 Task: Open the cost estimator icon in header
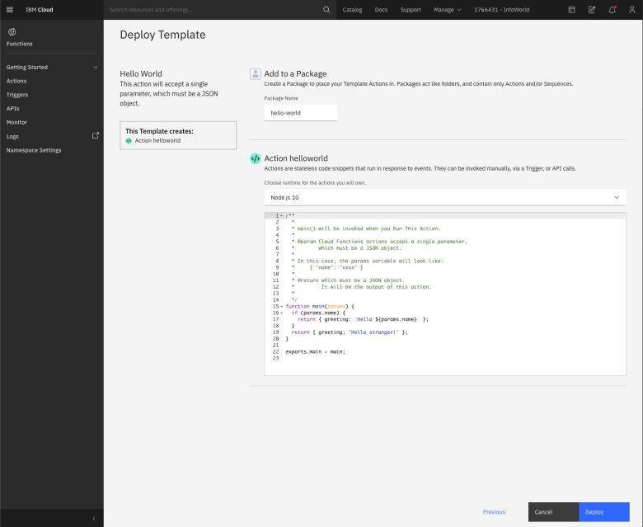click(571, 10)
